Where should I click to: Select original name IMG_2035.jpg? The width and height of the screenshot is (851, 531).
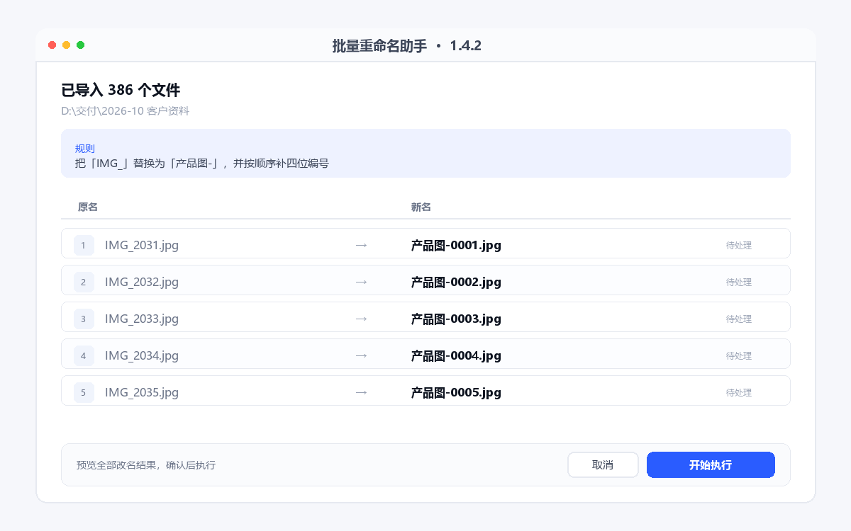pyautogui.click(x=142, y=393)
